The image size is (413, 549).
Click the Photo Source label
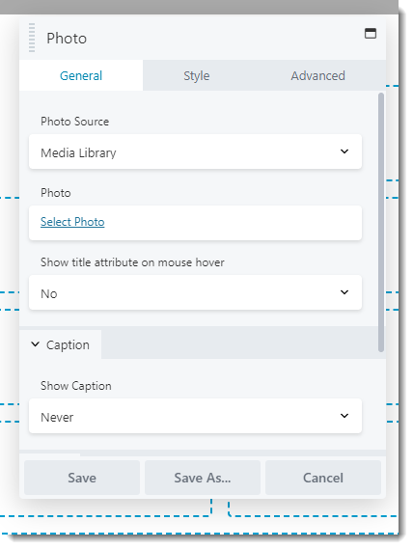[x=75, y=122]
